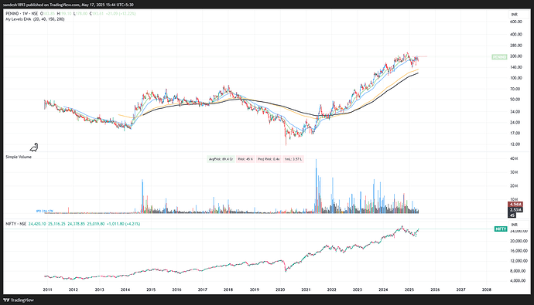Click the dark 2.53M volume label
The height and width of the screenshot is (305, 534).
[x=515, y=210]
